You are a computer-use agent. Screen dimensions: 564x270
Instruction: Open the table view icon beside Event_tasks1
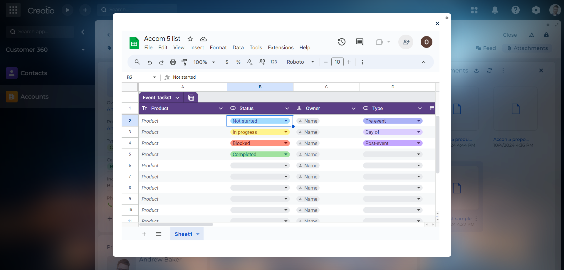point(191,98)
